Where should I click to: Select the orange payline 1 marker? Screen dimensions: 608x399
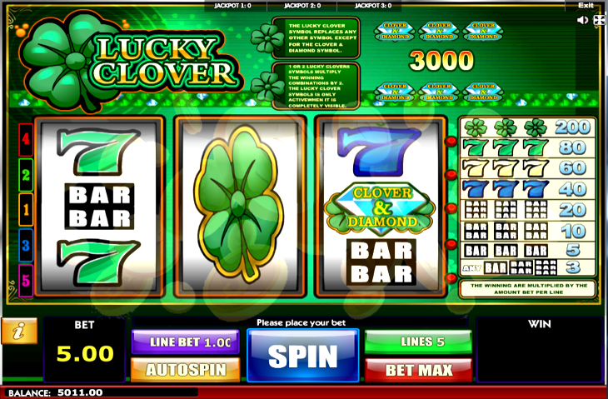click(26, 210)
